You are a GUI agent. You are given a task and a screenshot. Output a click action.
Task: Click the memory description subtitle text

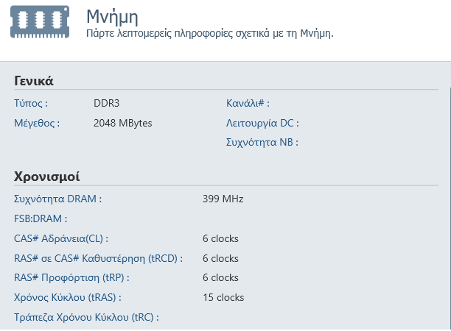point(210,34)
